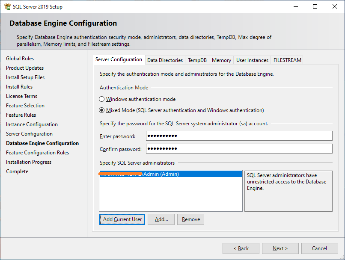Open the User Instances tab
Viewport: 345px width, 260px height.
click(252, 60)
